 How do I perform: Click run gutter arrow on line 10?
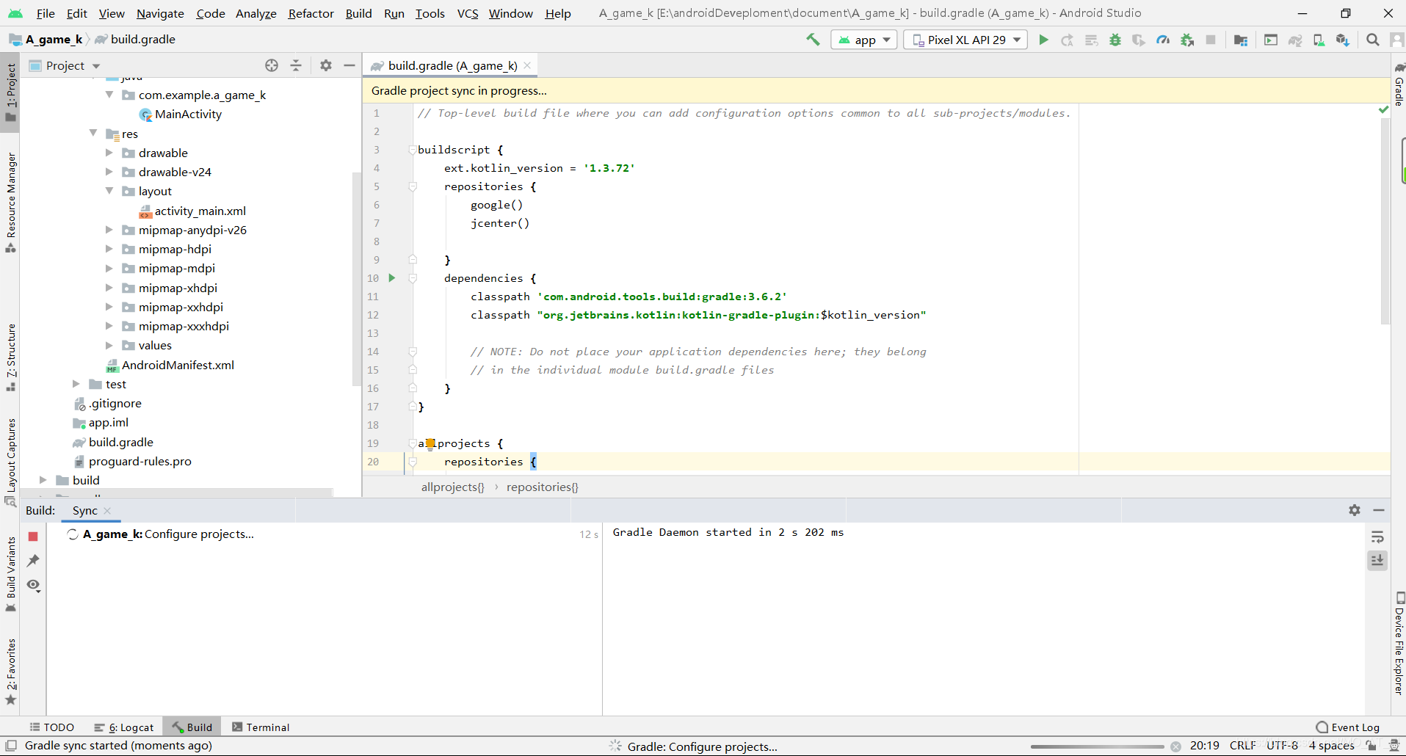(x=392, y=277)
